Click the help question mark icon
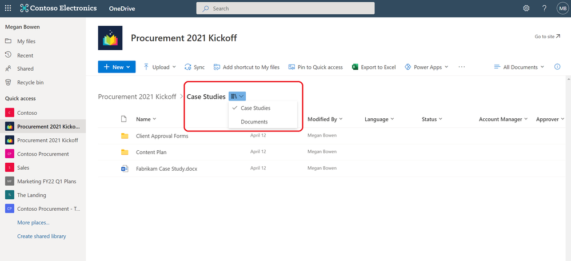Image resolution: width=571 pixels, height=261 pixels. (544, 8)
